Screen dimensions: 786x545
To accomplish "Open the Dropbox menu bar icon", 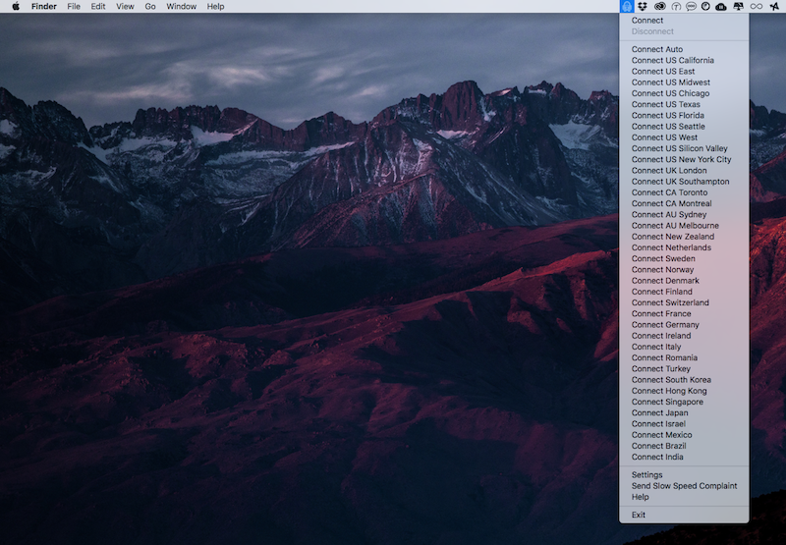I will click(x=643, y=6).
